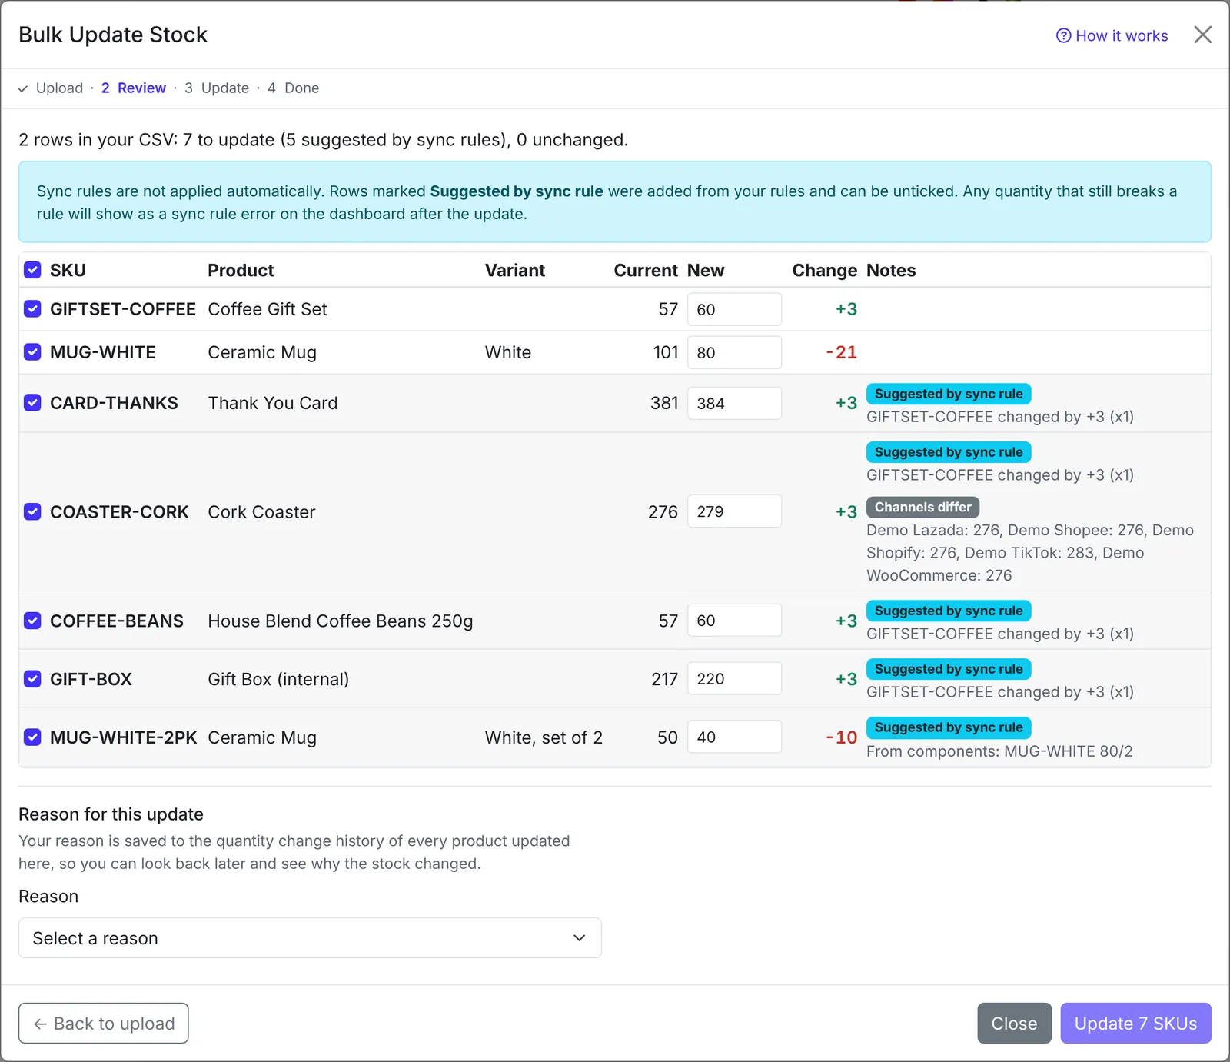Untick the CARD-THANKS row checkbox
The image size is (1230, 1062).
pos(32,403)
